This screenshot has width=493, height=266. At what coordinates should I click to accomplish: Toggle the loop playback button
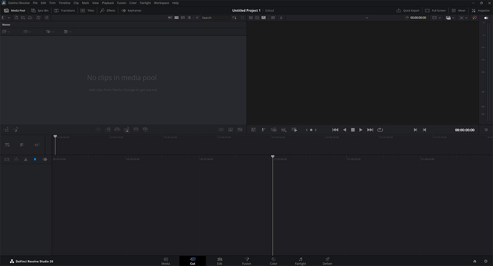coord(380,130)
